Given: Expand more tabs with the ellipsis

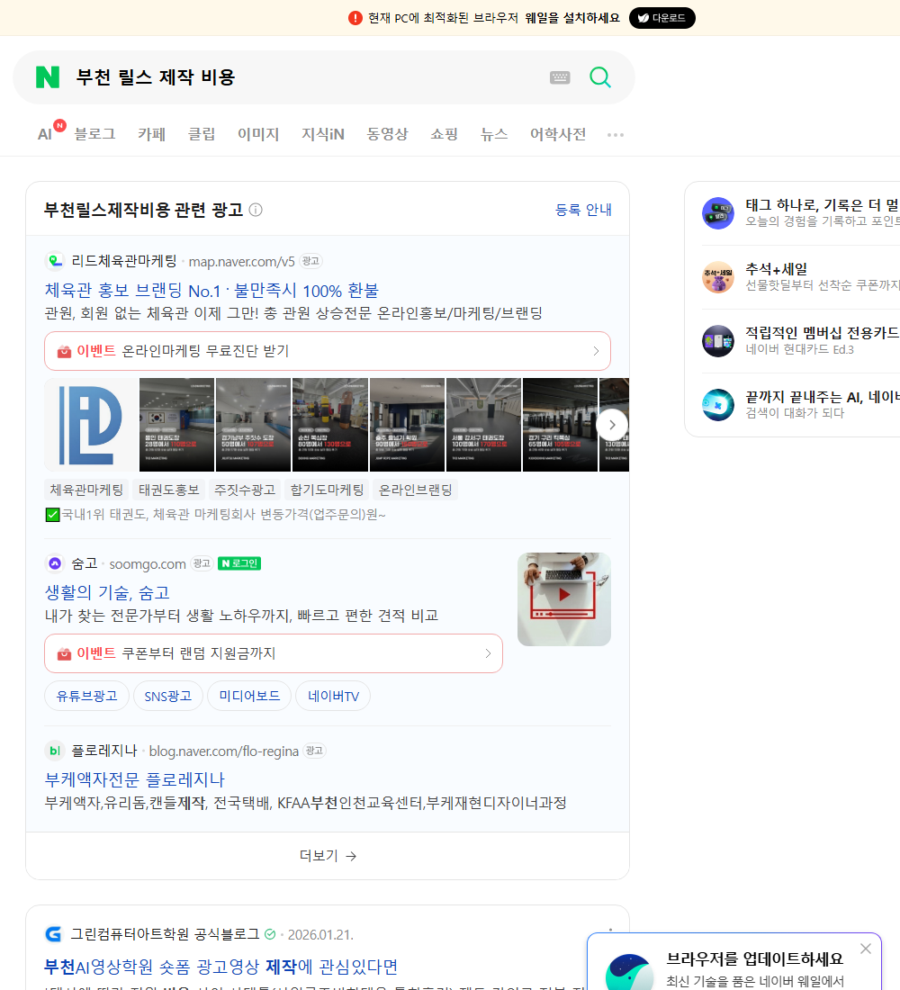Looking at the screenshot, I should click(616, 134).
